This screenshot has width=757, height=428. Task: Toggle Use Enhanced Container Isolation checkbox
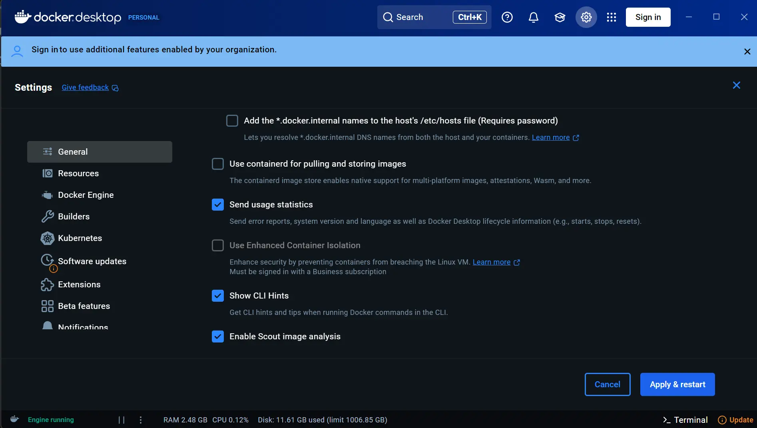click(218, 245)
